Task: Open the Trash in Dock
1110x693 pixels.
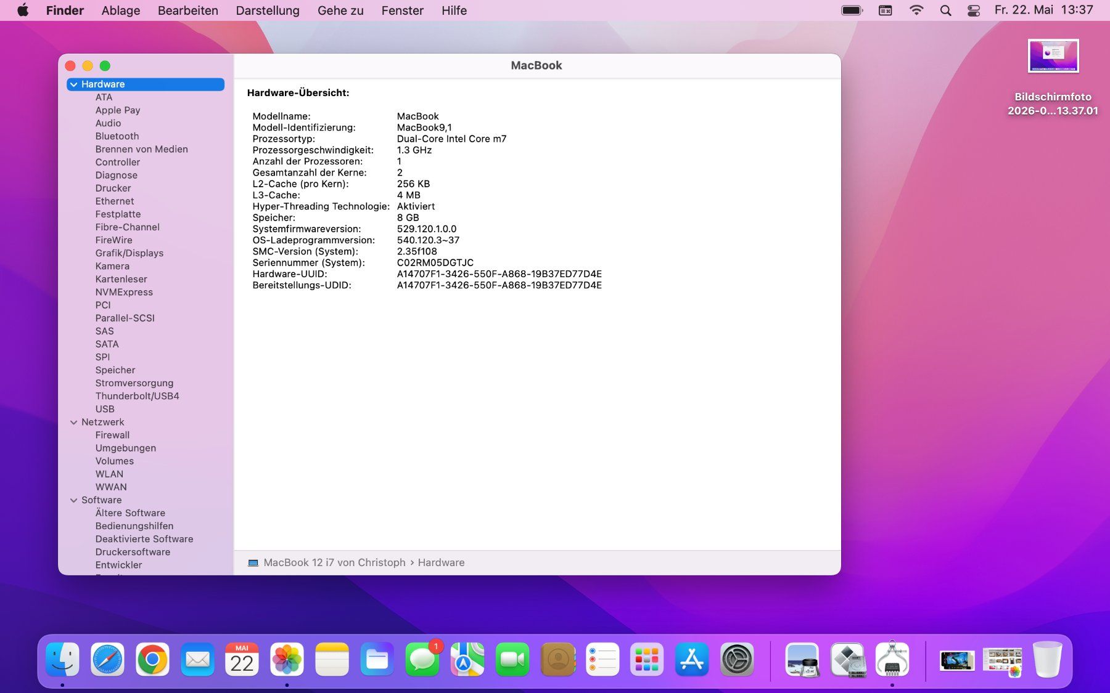Action: [x=1047, y=660]
